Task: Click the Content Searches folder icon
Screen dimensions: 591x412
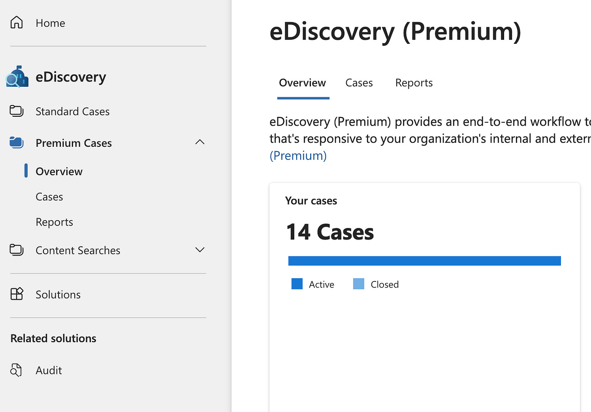Action: [x=17, y=250]
